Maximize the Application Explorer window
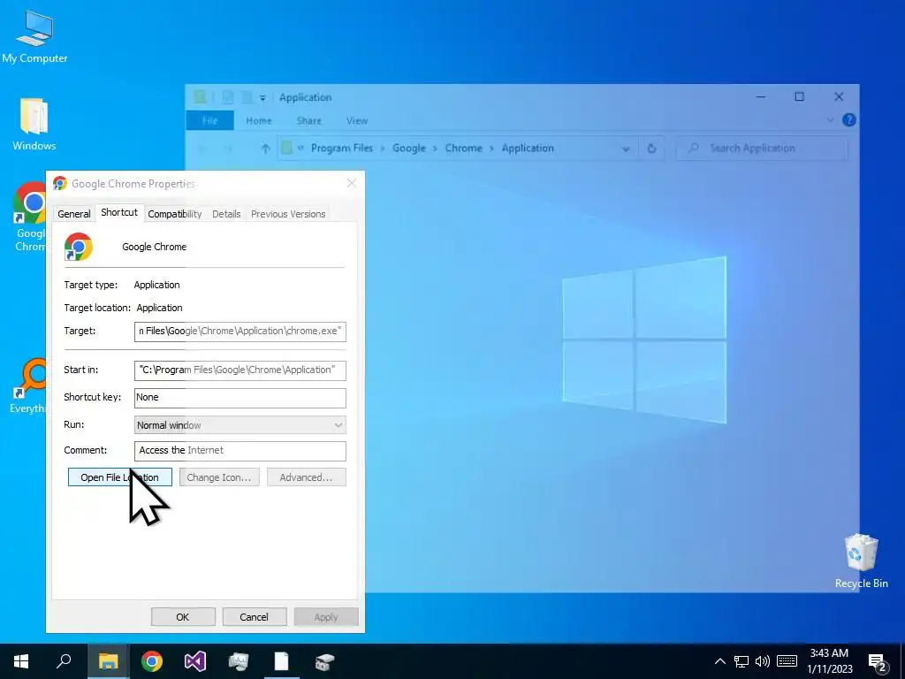 point(799,97)
